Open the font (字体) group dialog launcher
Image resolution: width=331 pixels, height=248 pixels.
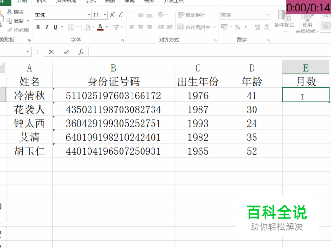pos(123,40)
